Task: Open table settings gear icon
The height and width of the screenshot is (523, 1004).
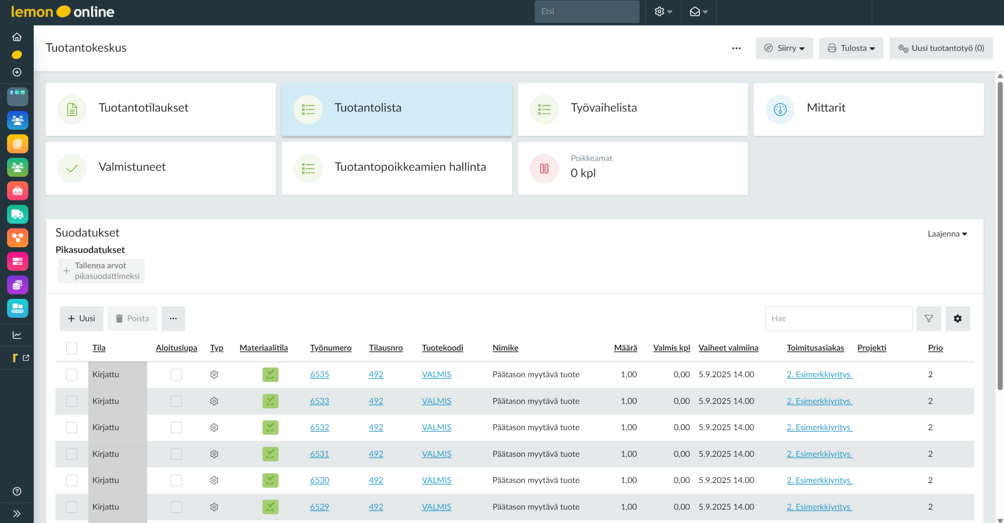Action: 957,318
